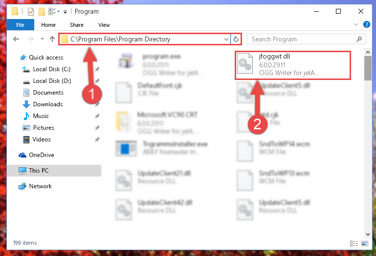This screenshot has height=256, width=376.
Task: Switch to details list view
Action: [x=354, y=243]
